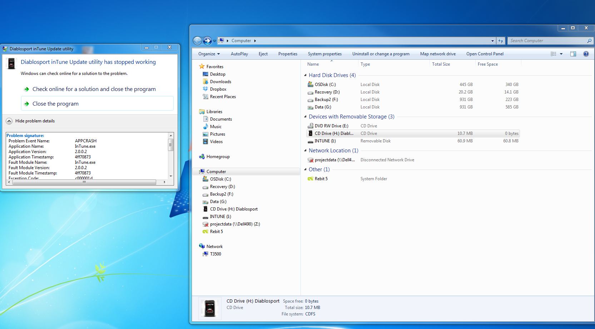Click System properties in the toolbar
The width and height of the screenshot is (595, 329).
(325, 54)
